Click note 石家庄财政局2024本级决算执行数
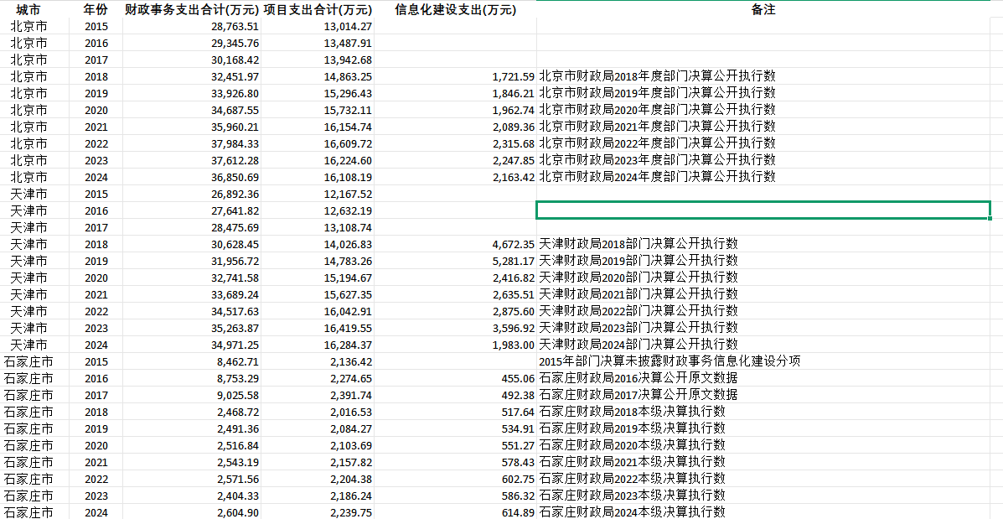The height and width of the screenshot is (519, 1003). 632,511
